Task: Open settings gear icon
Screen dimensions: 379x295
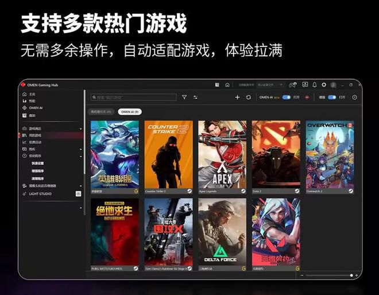Action: coord(324,84)
